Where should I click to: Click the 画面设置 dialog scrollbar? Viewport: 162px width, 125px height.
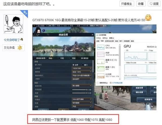pos(93,66)
